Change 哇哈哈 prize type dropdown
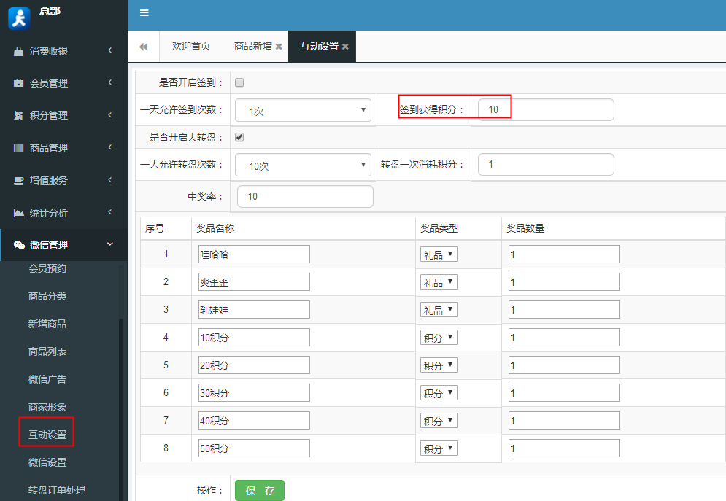 [439, 254]
